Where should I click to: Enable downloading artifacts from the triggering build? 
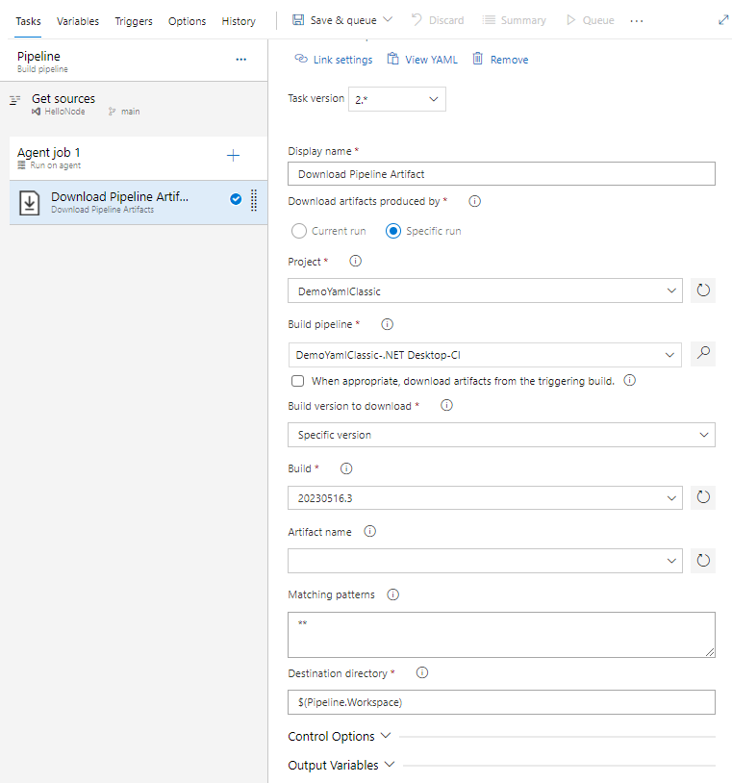pos(297,380)
